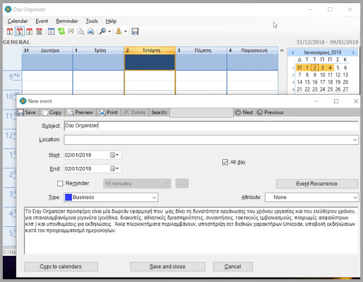Viewport: 363px width, 282px height.
Task: Select the dark all-day cell under Τετάρτη
Action: click(x=150, y=62)
